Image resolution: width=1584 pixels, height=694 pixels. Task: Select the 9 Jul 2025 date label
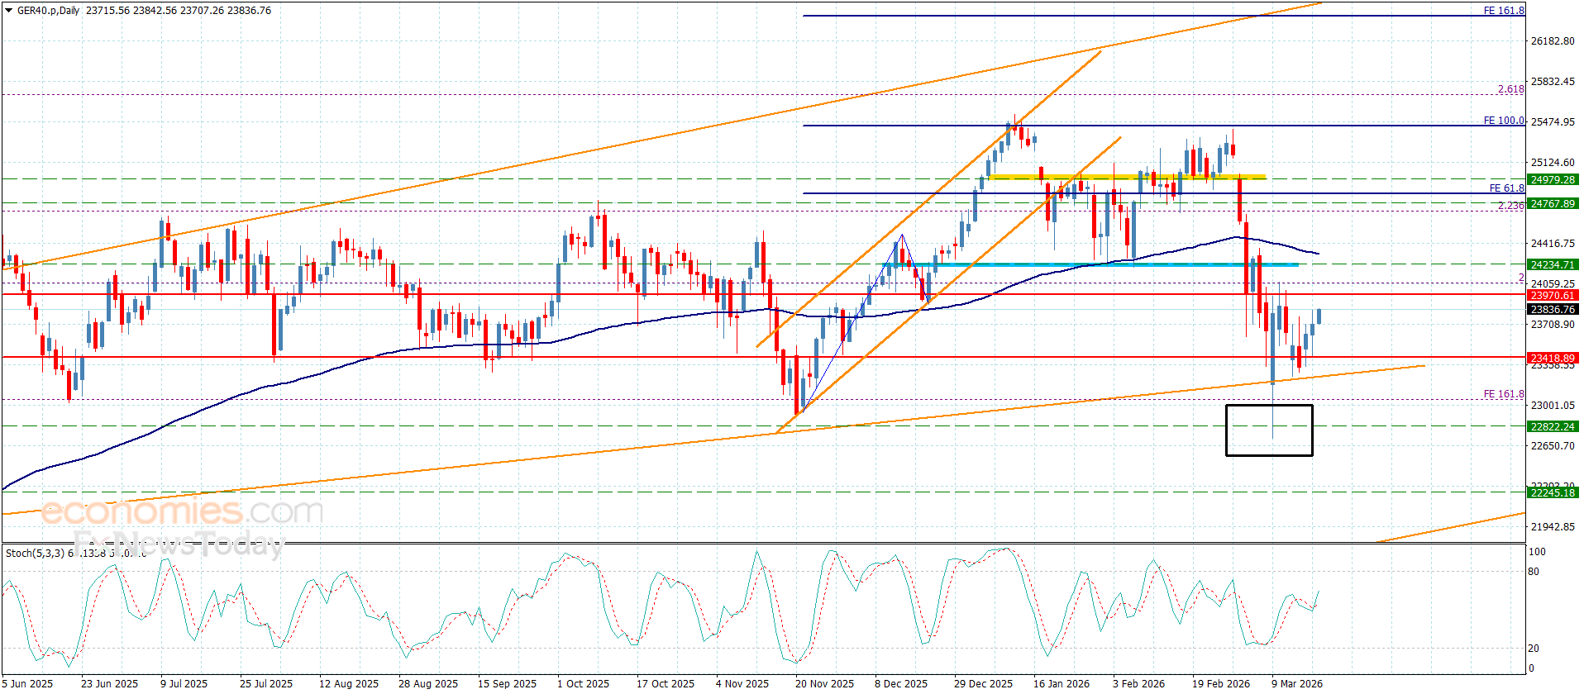coord(184,684)
